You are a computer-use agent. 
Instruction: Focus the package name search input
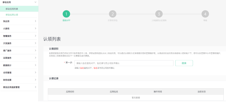124,63
